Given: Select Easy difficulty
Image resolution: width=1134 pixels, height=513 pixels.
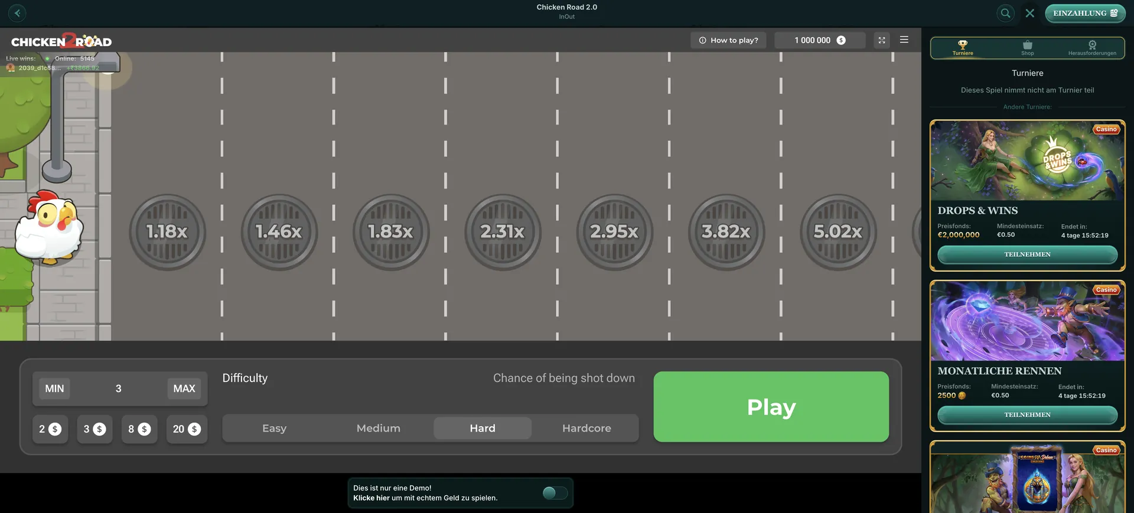Looking at the screenshot, I should pos(275,428).
